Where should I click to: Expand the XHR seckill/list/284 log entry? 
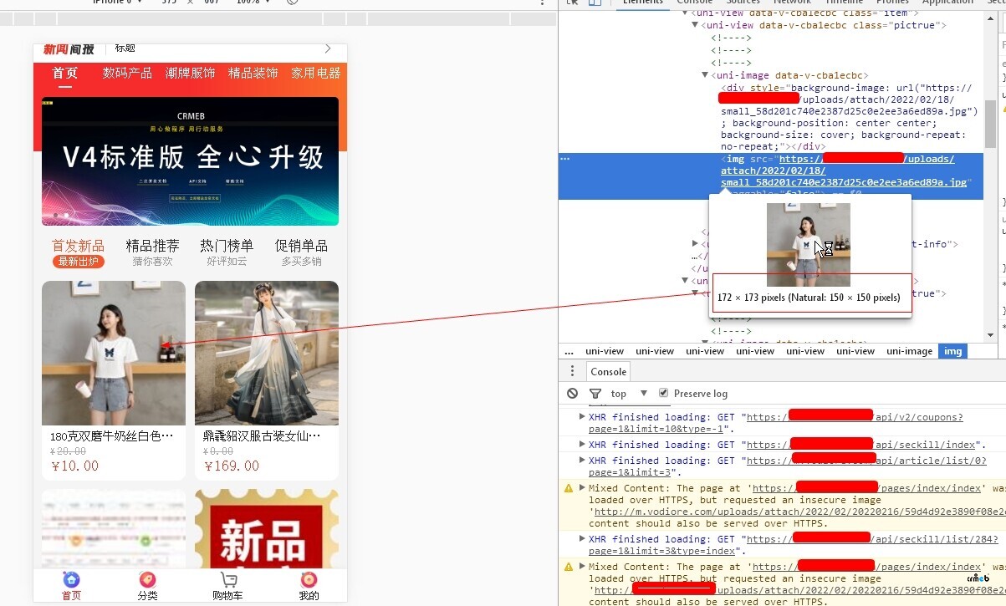pyautogui.click(x=583, y=539)
